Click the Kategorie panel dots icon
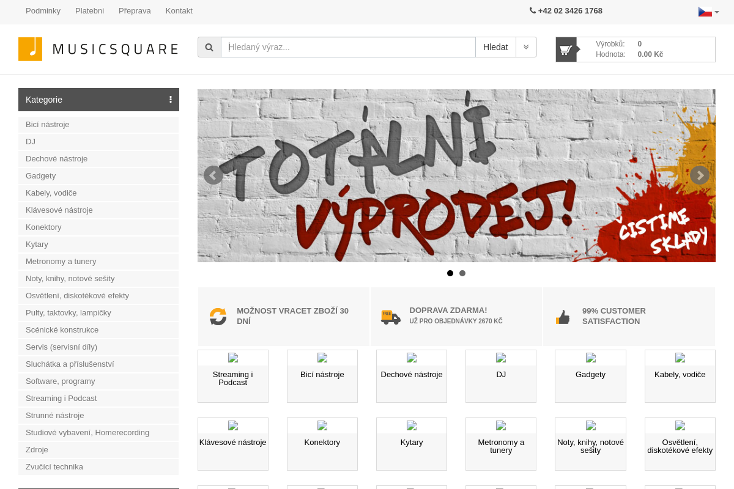This screenshot has width=734, height=489. [x=171, y=99]
